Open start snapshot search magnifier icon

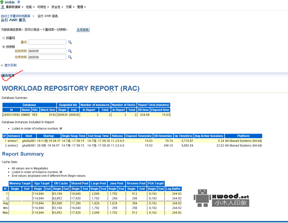pyautogui.click(x=70, y=51)
